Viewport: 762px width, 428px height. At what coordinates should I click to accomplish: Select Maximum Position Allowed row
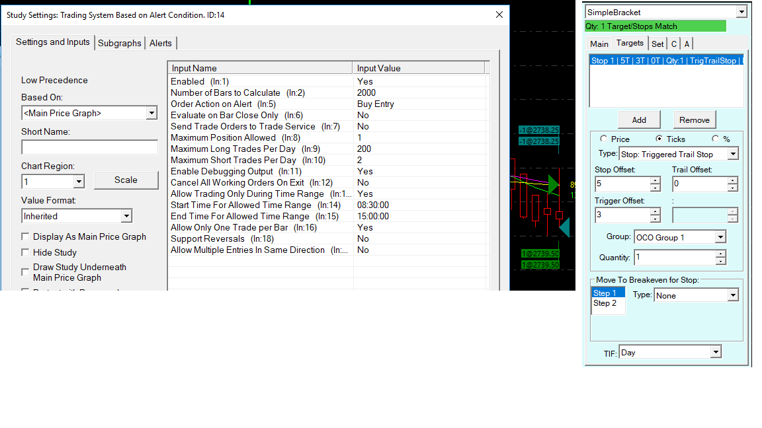click(x=327, y=137)
